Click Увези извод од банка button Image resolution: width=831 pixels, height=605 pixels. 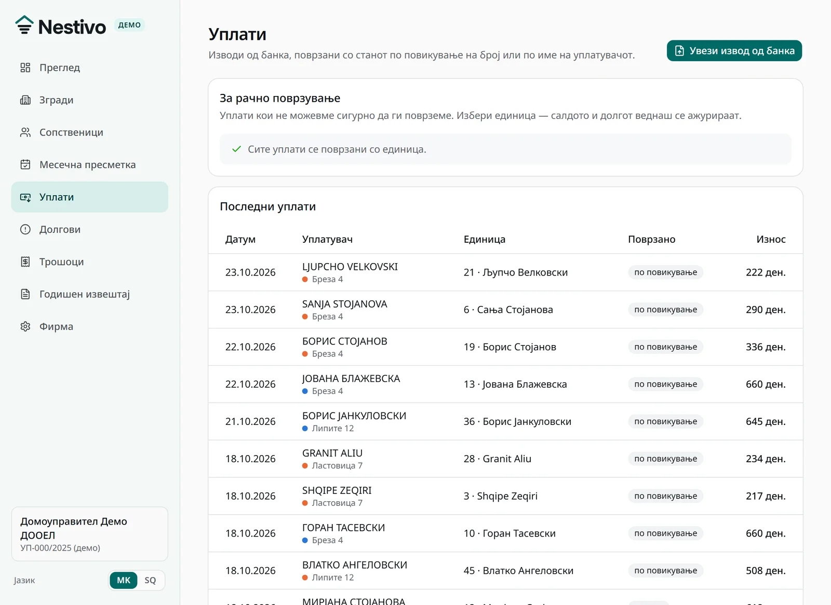[x=734, y=51]
